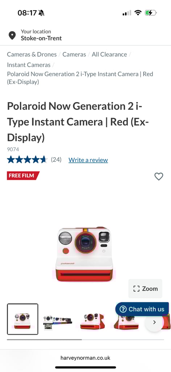The image size is (171, 372).
Task: Click the Zoom expand icon button
Action: (x=145, y=288)
